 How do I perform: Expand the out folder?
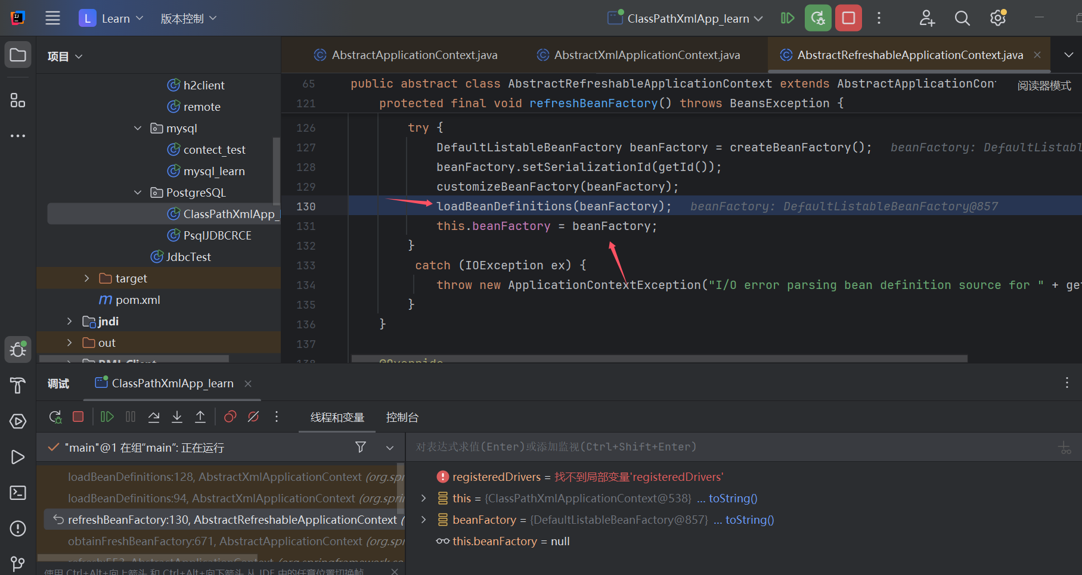coord(69,343)
